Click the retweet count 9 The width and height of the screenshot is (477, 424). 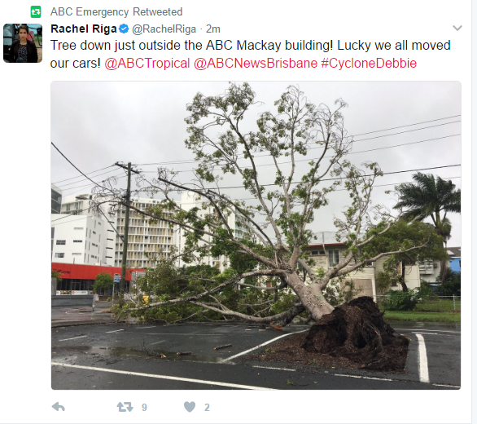(144, 407)
